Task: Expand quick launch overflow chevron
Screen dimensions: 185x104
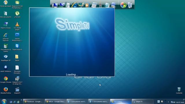Action: (21, 100)
